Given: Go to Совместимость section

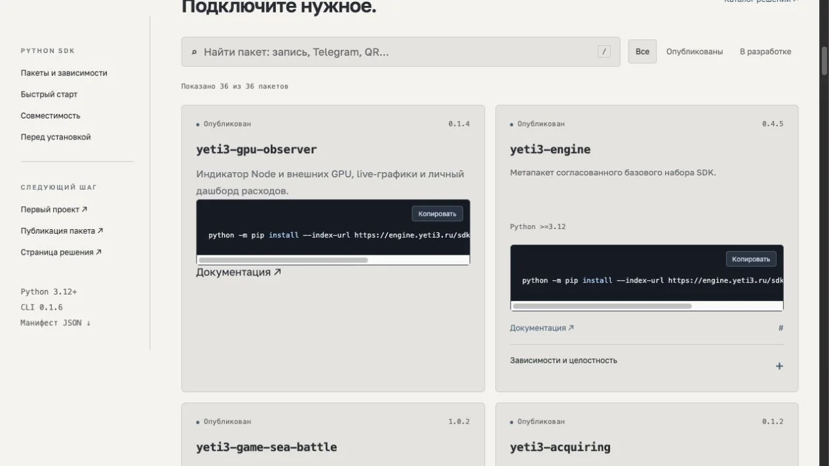Looking at the screenshot, I should (50, 116).
